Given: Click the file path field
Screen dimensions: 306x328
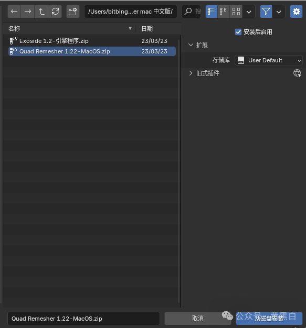Looking at the screenshot, I should 130,12.
